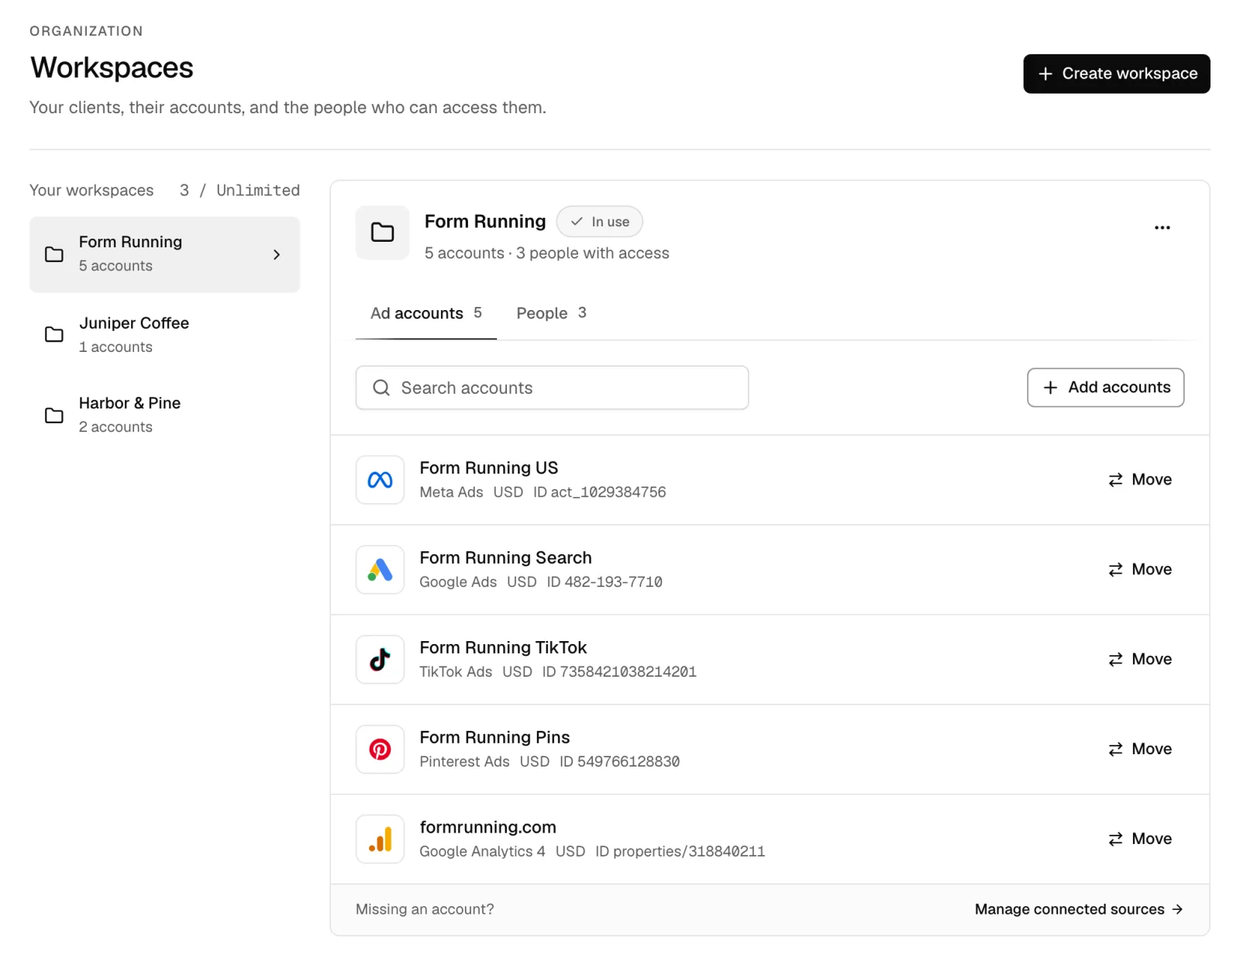Click the plus icon on Create workspace
This screenshot has width=1240, height=972.
[x=1045, y=74]
